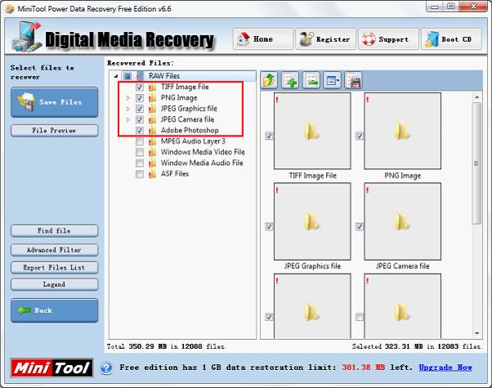The height and width of the screenshot is (388, 492).
Task: Toggle the RAW Files root checkbox
Action: [x=127, y=76]
